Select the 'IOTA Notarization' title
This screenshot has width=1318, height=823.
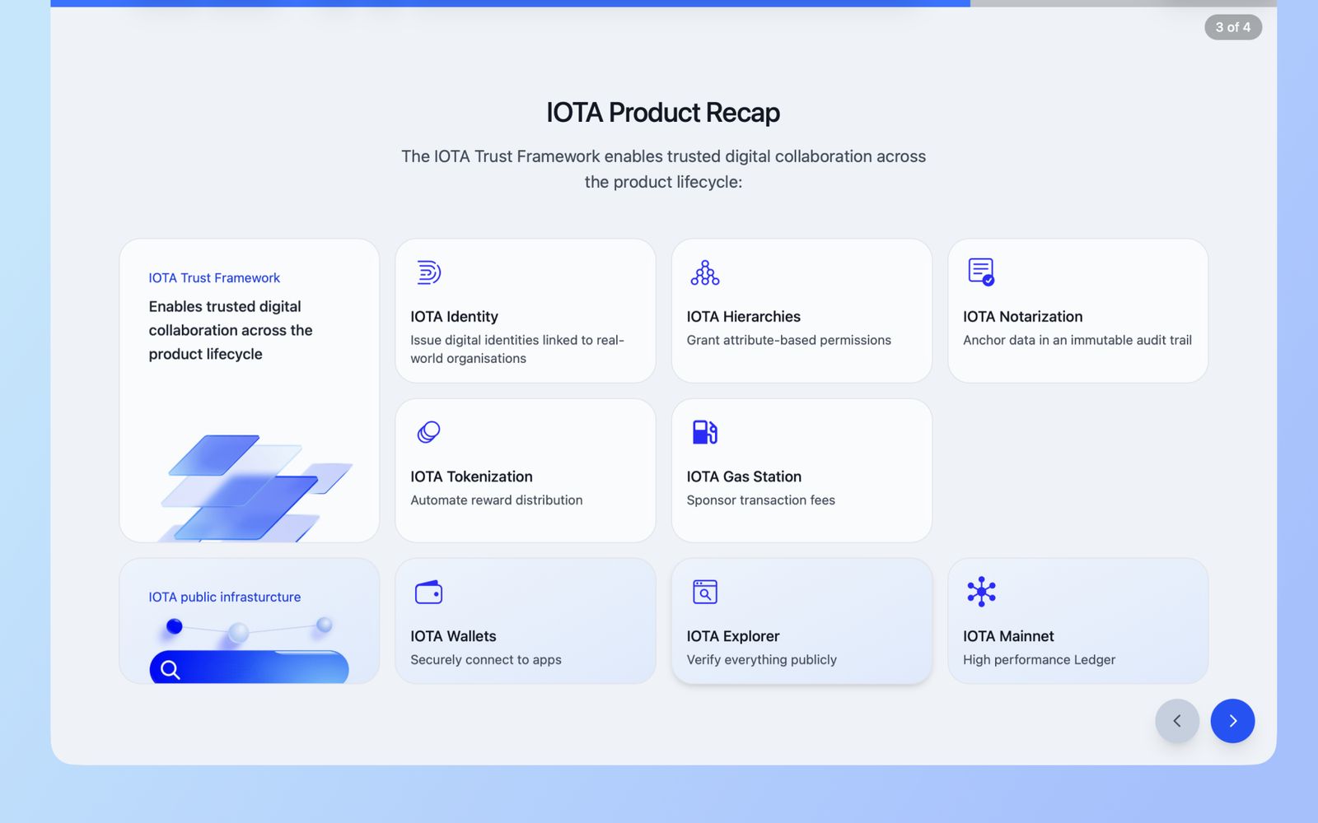pos(1022,317)
